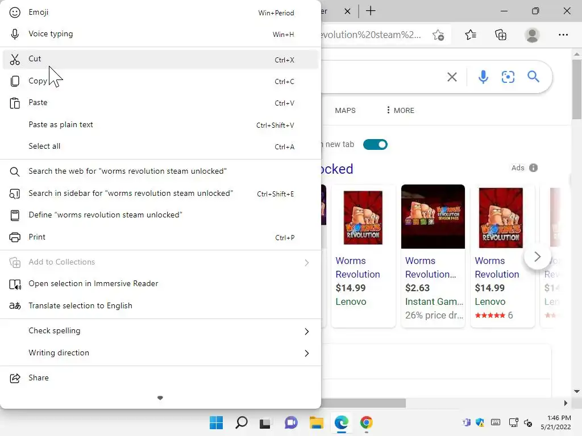
Task: Select Define "worms revolution steam unlocked"
Action: tap(160, 215)
